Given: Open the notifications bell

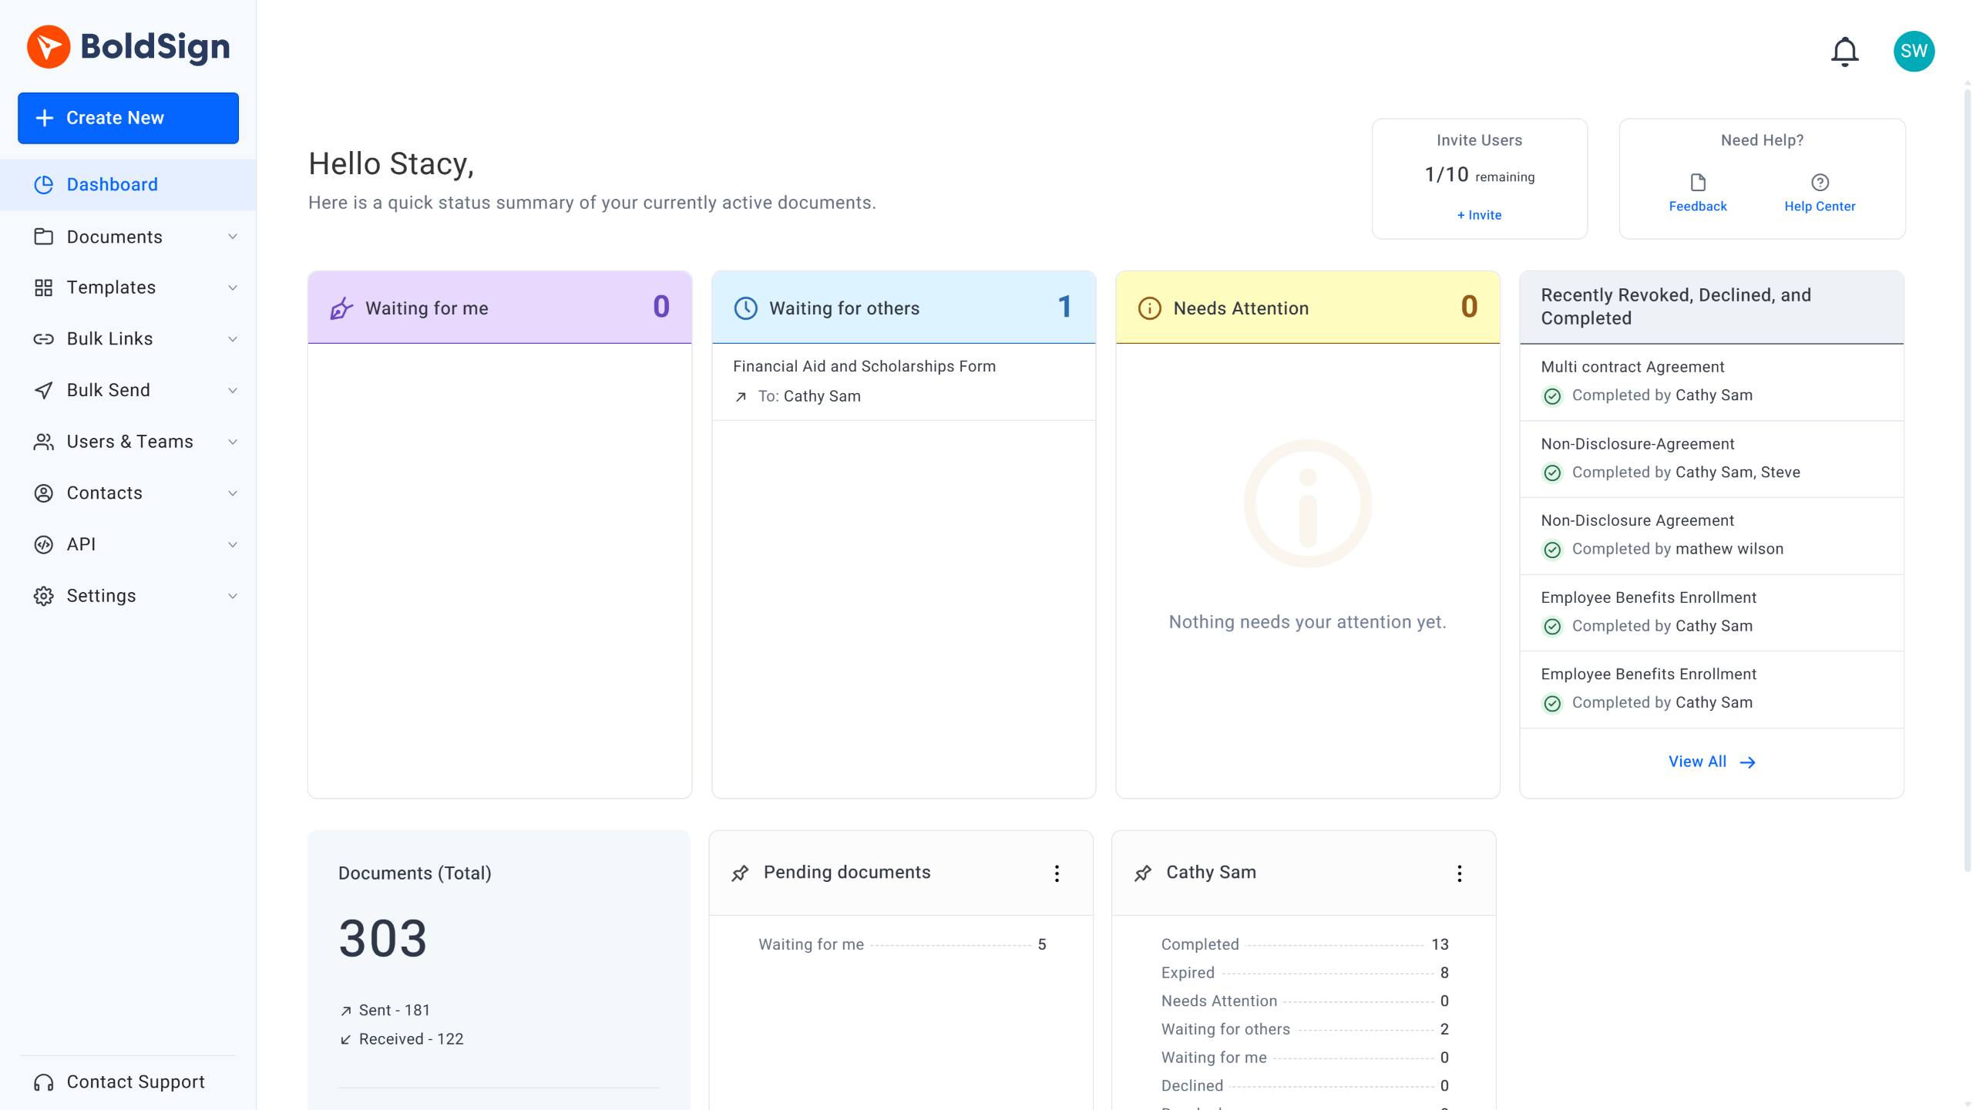Looking at the screenshot, I should pos(1844,52).
